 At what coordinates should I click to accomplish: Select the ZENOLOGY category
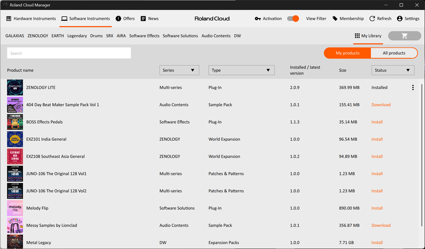tap(38, 36)
